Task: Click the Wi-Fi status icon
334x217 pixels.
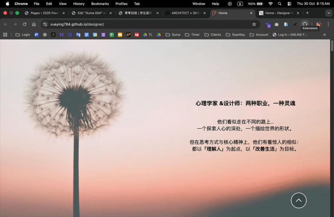Action: click(271, 3)
